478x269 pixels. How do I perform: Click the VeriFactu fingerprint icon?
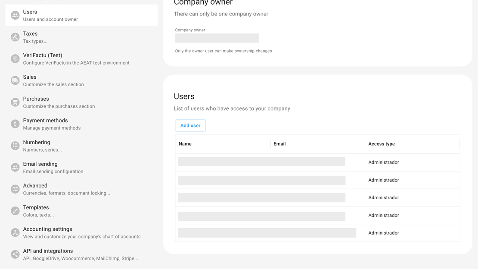15,59
